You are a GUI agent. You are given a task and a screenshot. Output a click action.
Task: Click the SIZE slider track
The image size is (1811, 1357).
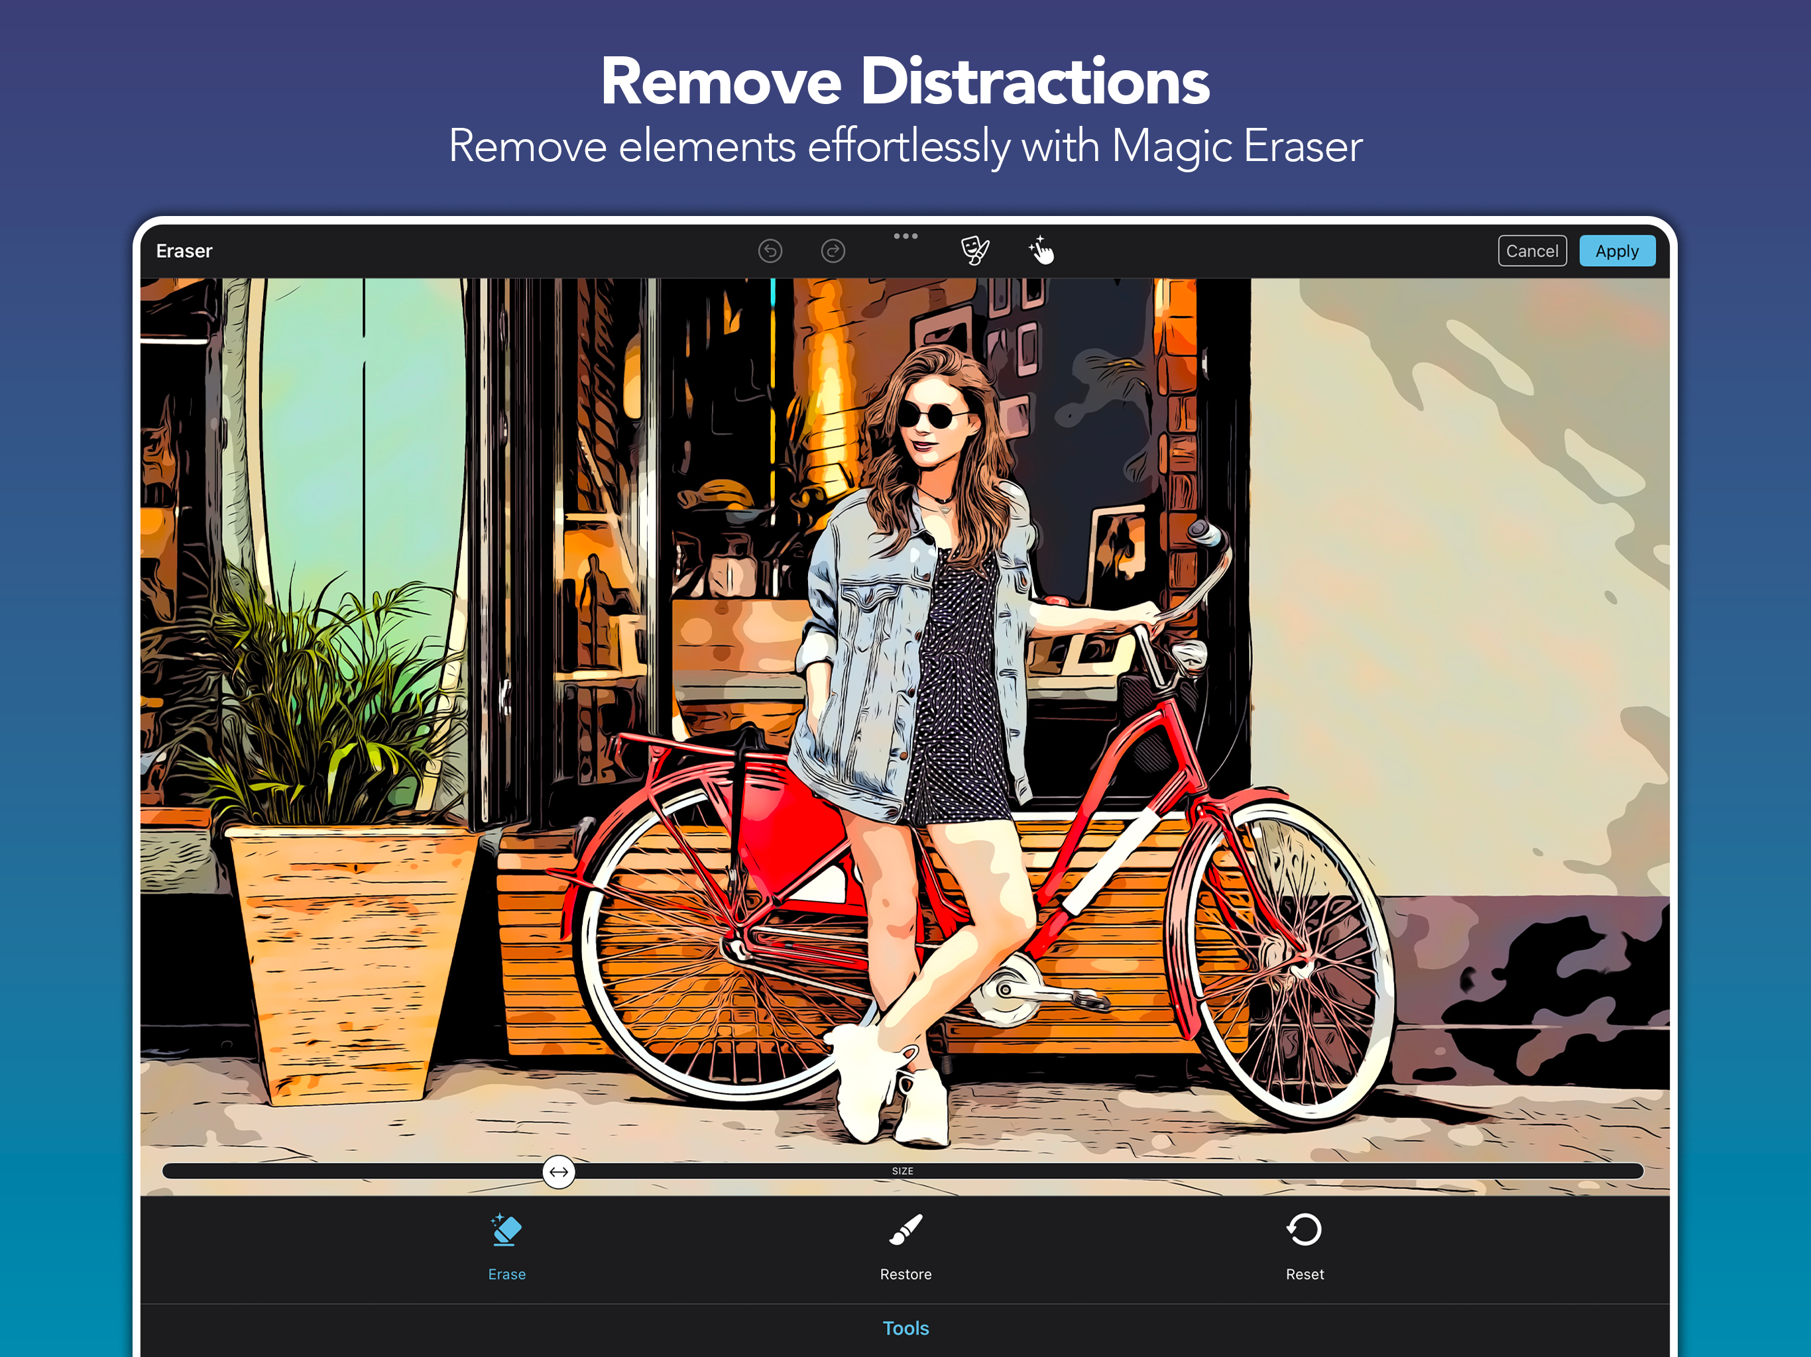[x=903, y=1171]
